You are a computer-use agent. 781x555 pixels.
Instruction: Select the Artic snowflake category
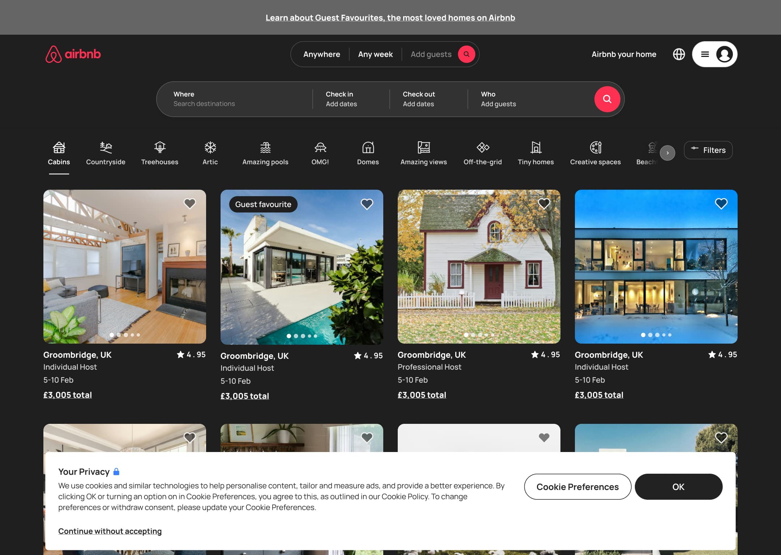click(210, 154)
